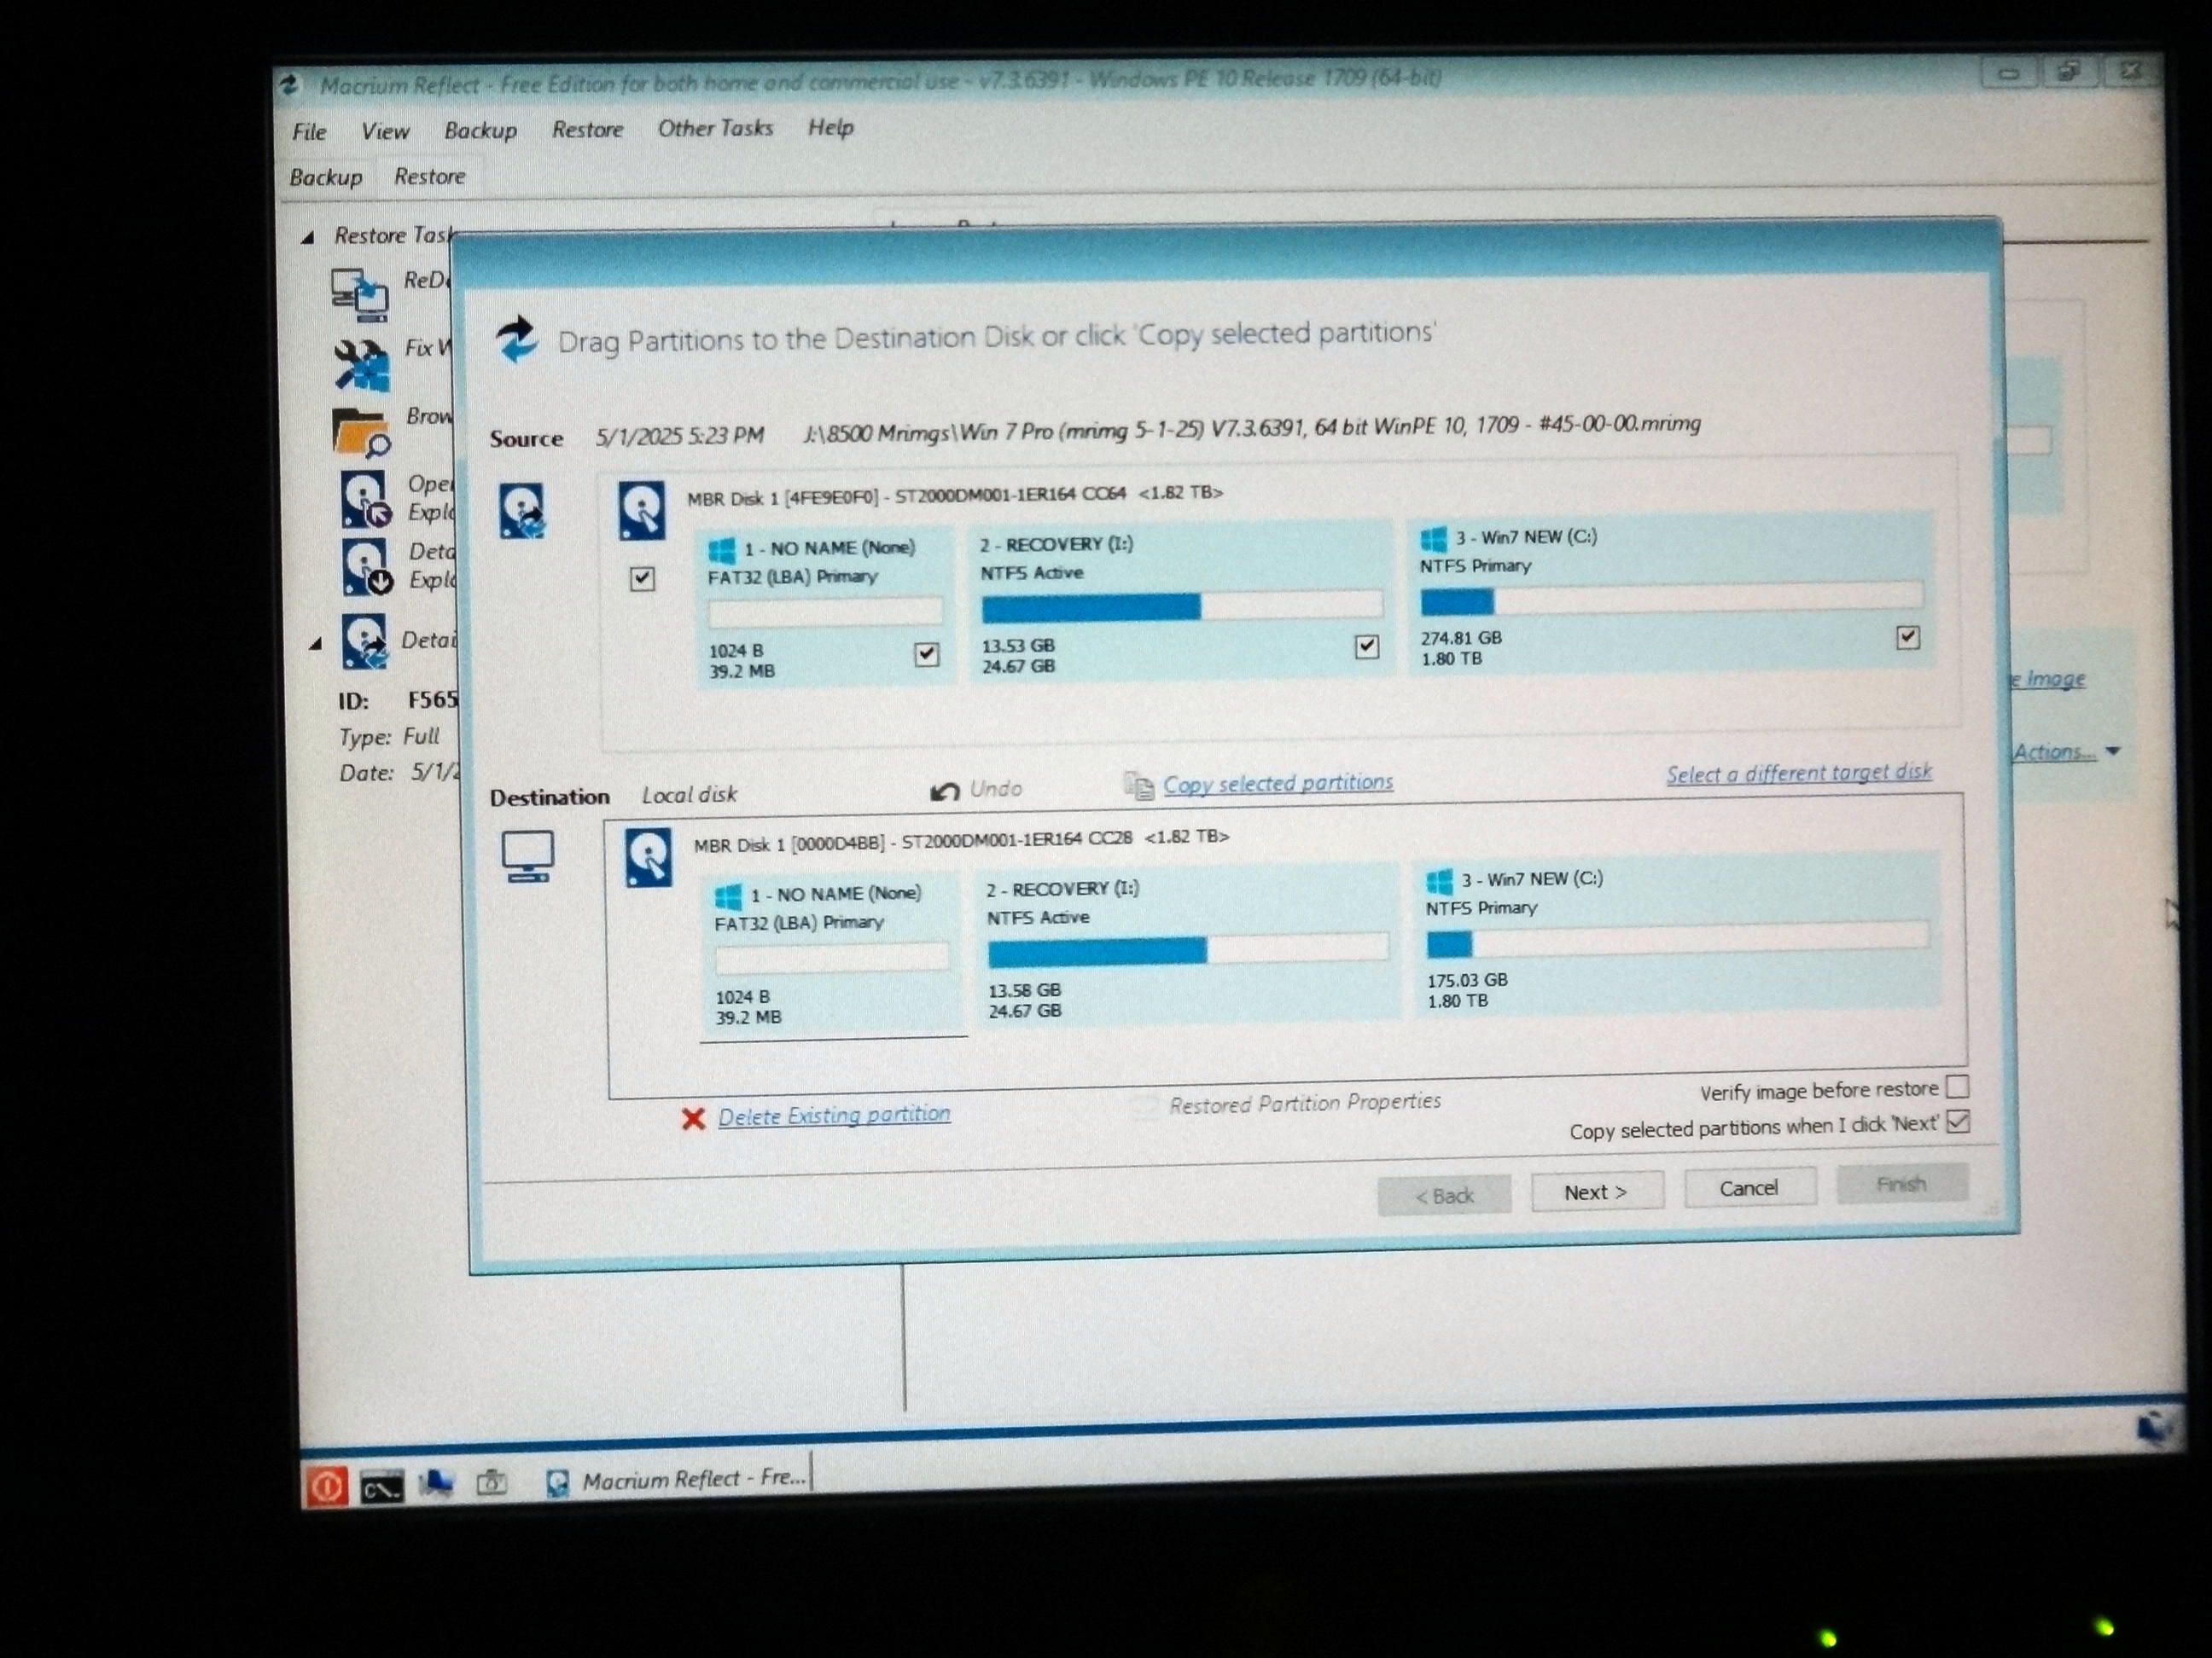Open the Help menu
2212x1658 pixels.
(x=830, y=127)
